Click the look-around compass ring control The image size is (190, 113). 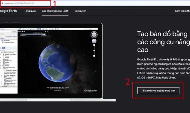click(x=94, y=35)
